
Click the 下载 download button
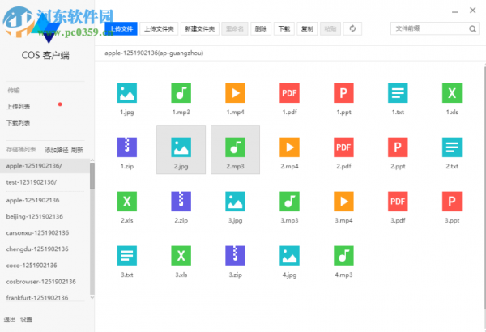pos(283,28)
